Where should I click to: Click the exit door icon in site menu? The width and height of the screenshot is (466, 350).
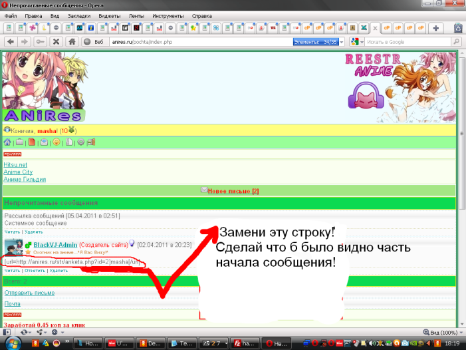click(x=91, y=142)
